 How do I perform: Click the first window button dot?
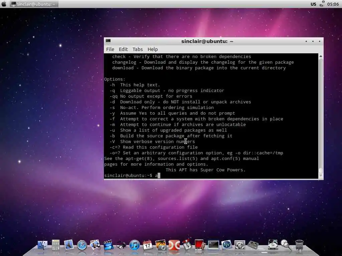point(306,41)
